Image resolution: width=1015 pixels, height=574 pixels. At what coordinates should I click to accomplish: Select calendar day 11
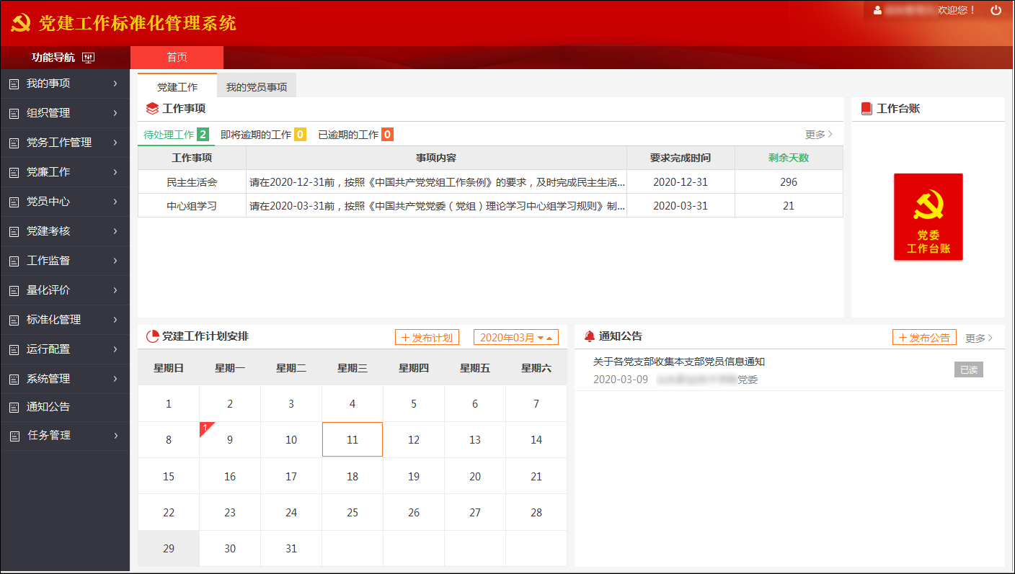(353, 439)
